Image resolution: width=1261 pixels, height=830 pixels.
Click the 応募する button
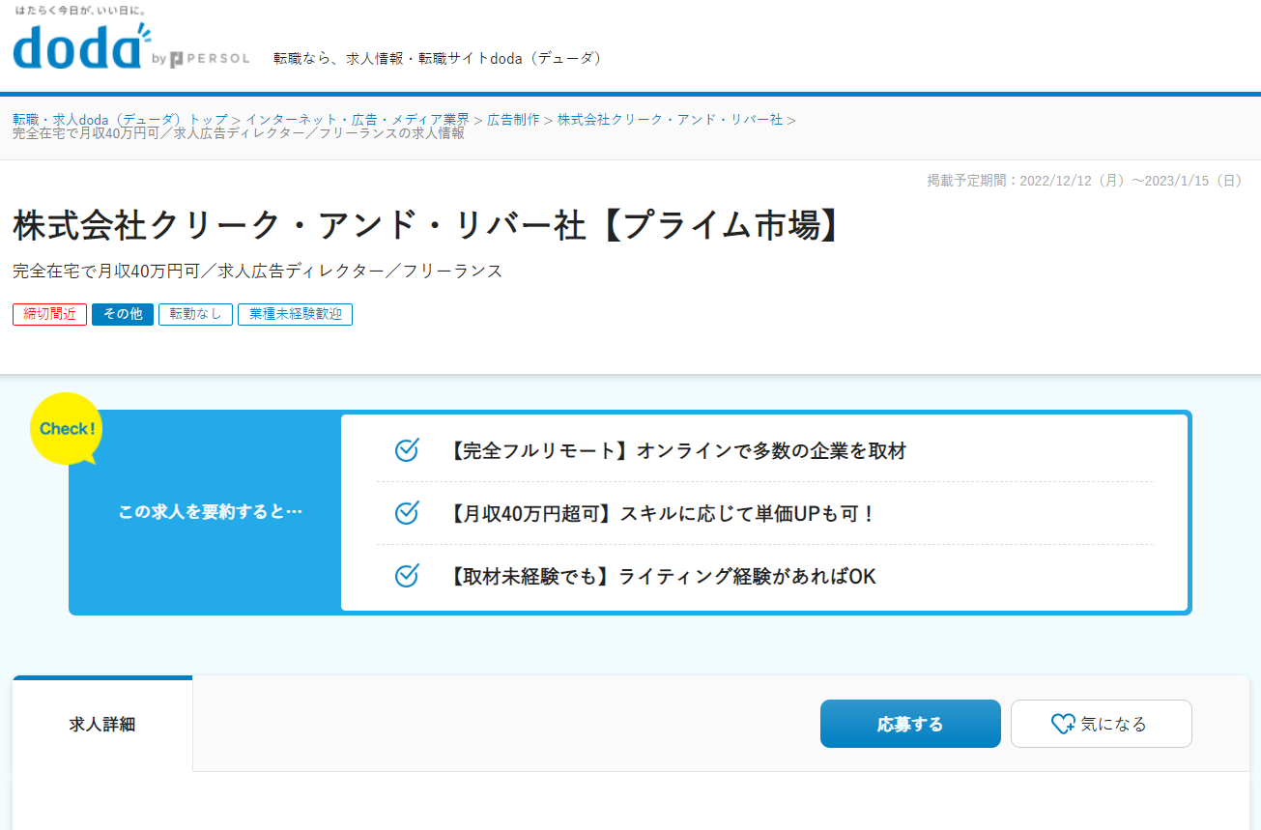point(910,724)
